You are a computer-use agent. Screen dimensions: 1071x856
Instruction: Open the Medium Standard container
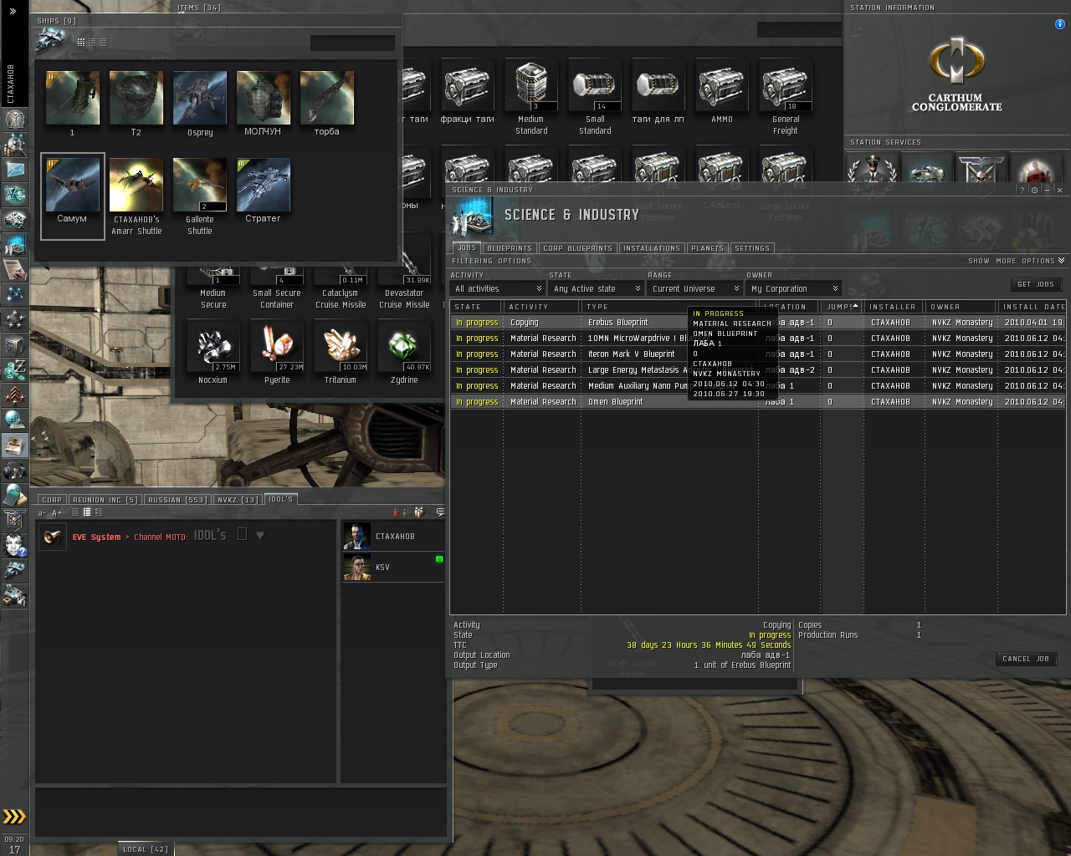pyautogui.click(x=531, y=99)
